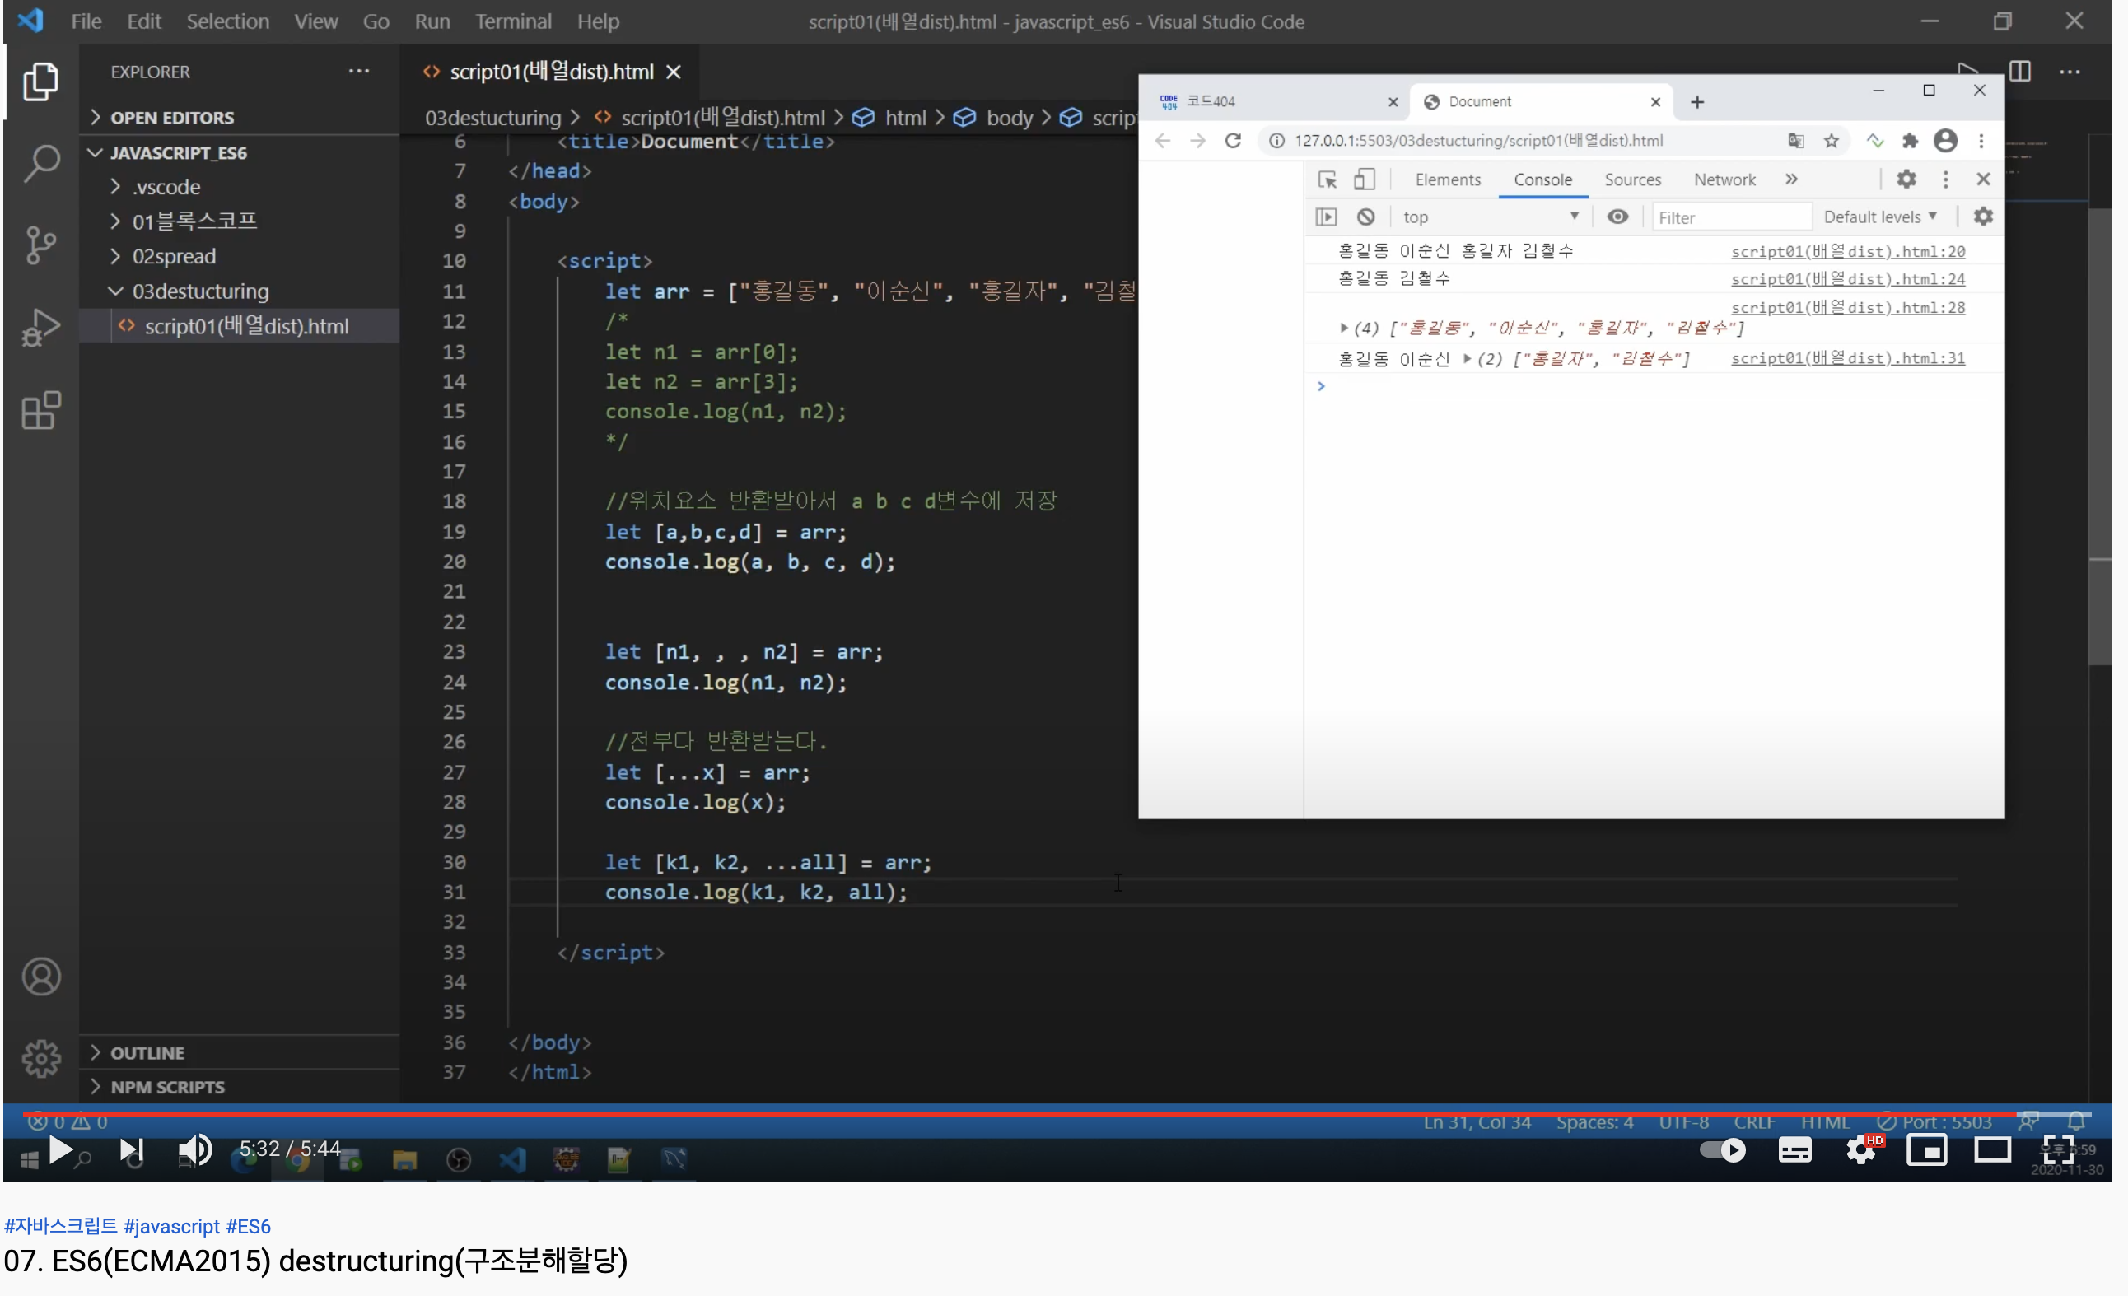The width and height of the screenshot is (2128, 1296).
Task: Expand the OUTLINE section
Action: (147, 1053)
